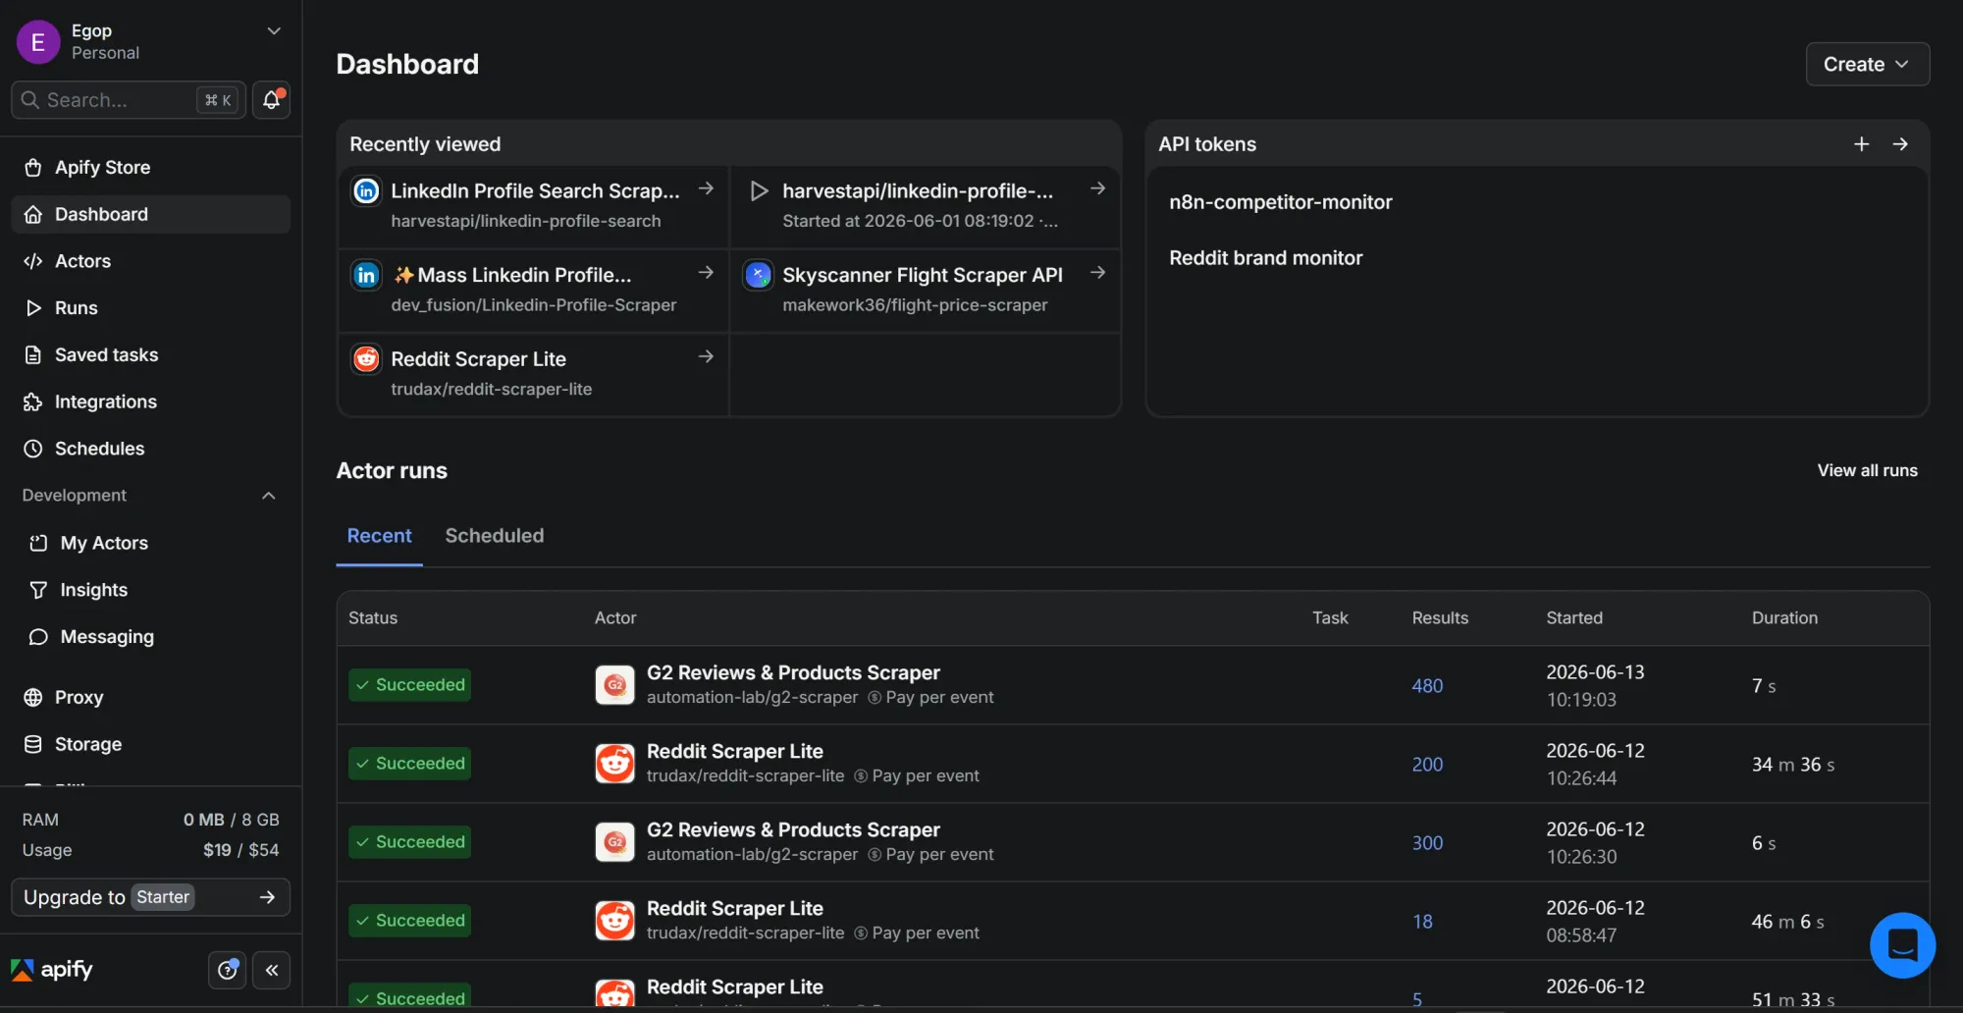Click the Started column header
Screen dimensions: 1963x1013
[x=1574, y=617]
